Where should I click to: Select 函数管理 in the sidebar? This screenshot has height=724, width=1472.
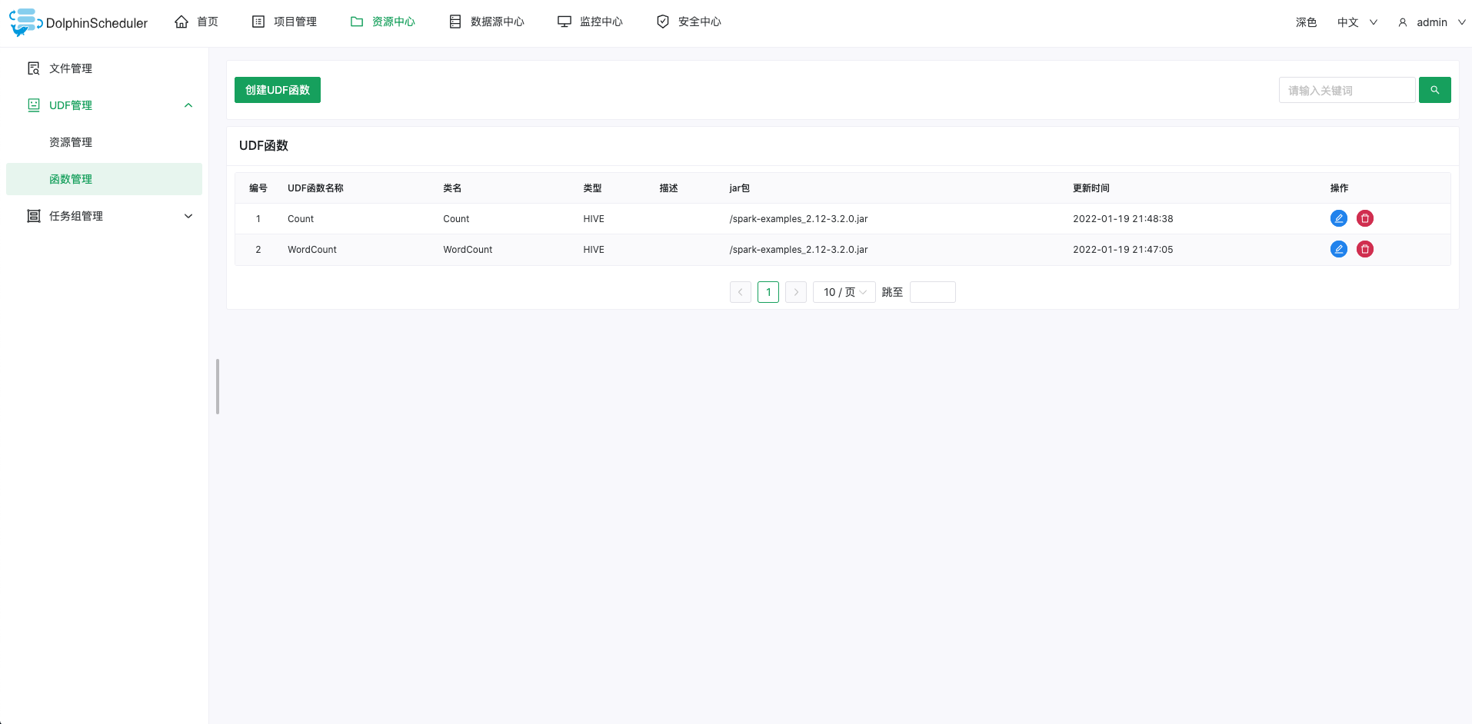click(105, 179)
